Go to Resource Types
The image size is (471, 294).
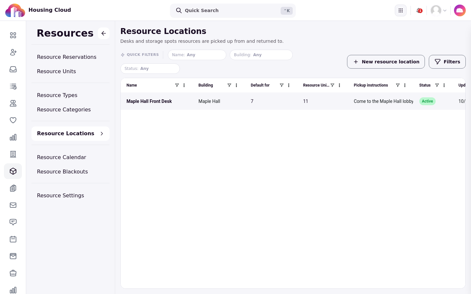[57, 95]
